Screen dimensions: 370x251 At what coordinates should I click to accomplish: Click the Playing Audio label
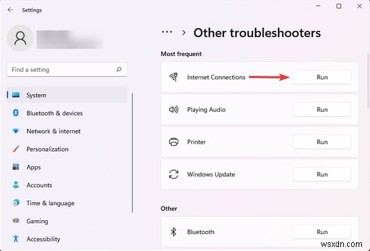[207, 110]
